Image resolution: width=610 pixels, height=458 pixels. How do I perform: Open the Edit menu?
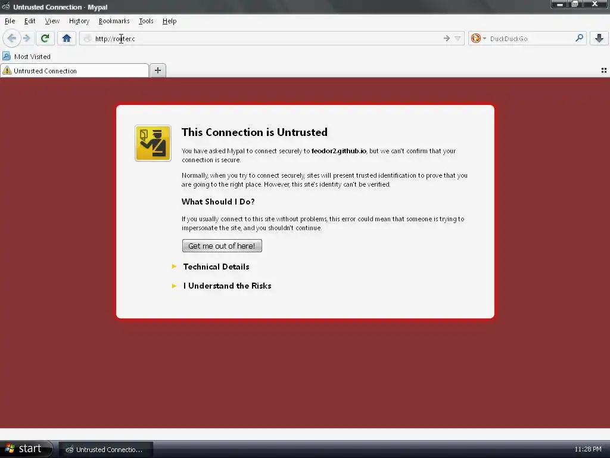pos(30,21)
